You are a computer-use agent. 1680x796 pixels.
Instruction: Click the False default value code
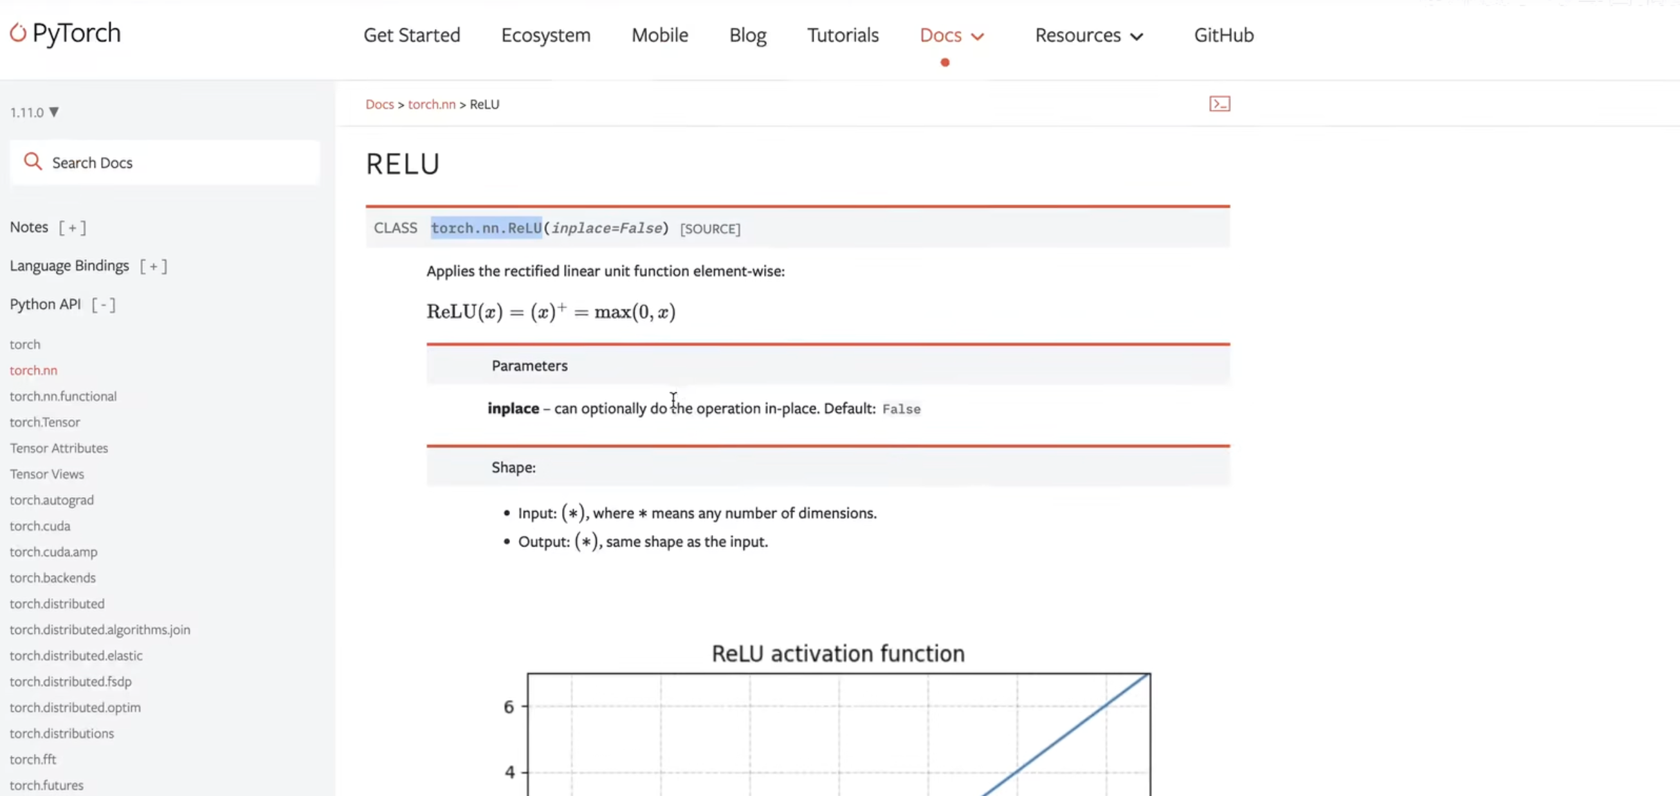pos(901,410)
